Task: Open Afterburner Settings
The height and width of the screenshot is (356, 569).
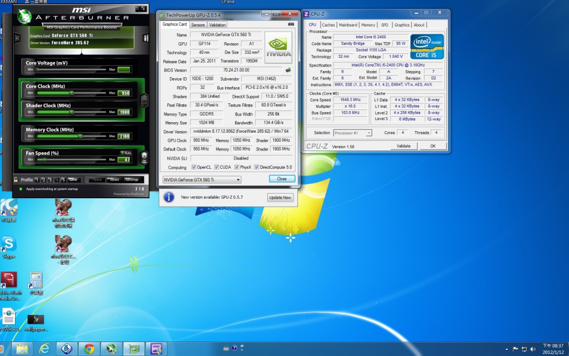Action: click(132, 180)
